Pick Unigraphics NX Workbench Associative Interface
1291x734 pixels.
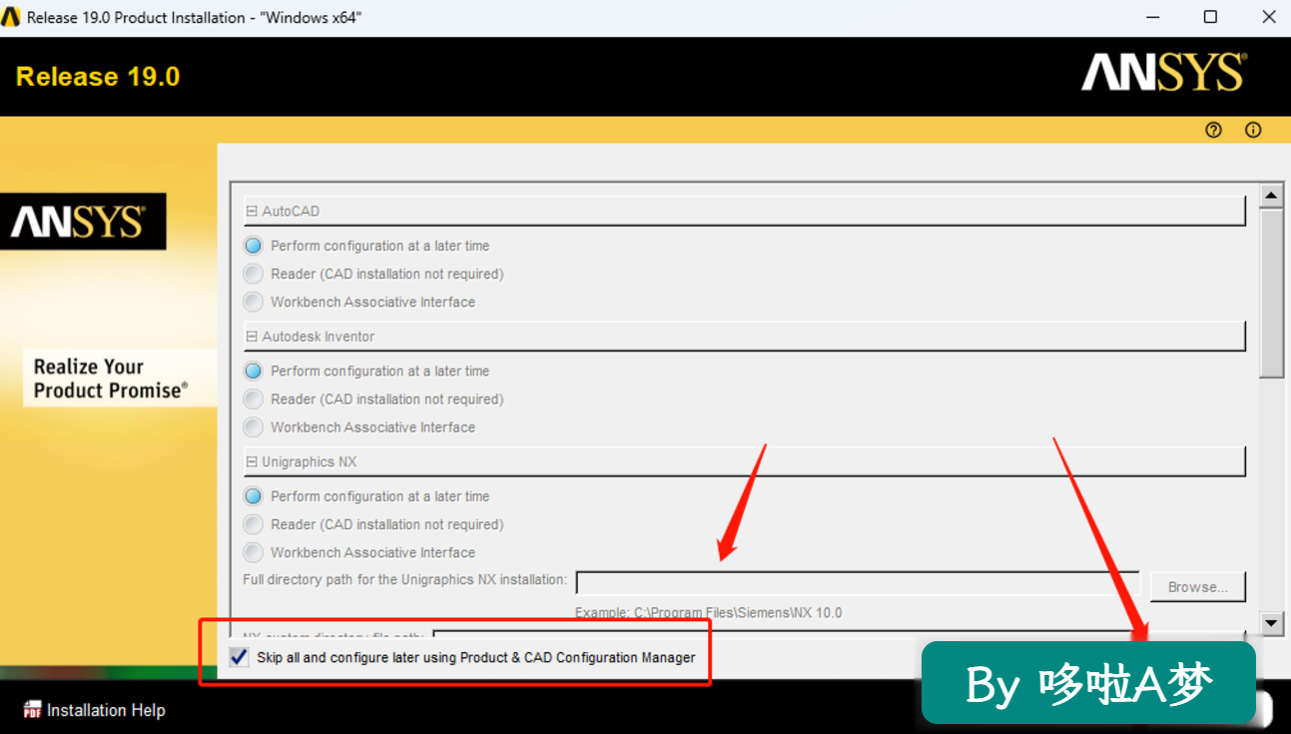(254, 552)
